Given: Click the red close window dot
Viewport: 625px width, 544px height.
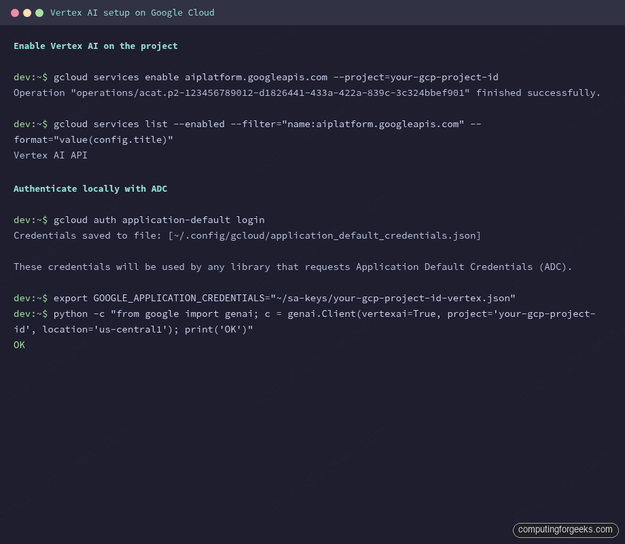Looking at the screenshot, I should pos(15,13).
